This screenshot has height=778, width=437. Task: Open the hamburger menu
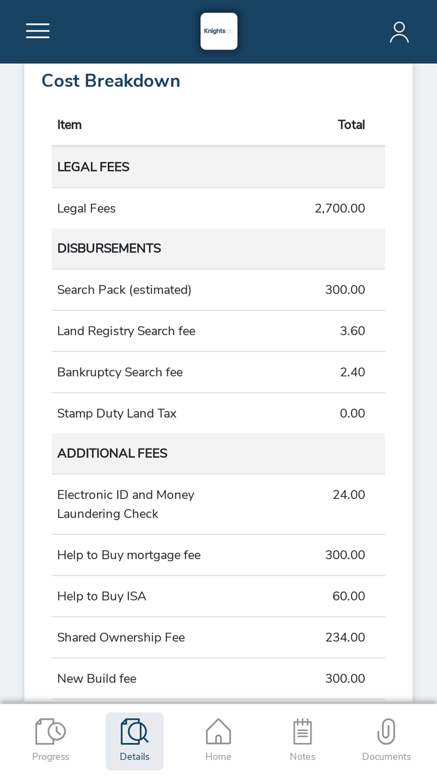37,31
